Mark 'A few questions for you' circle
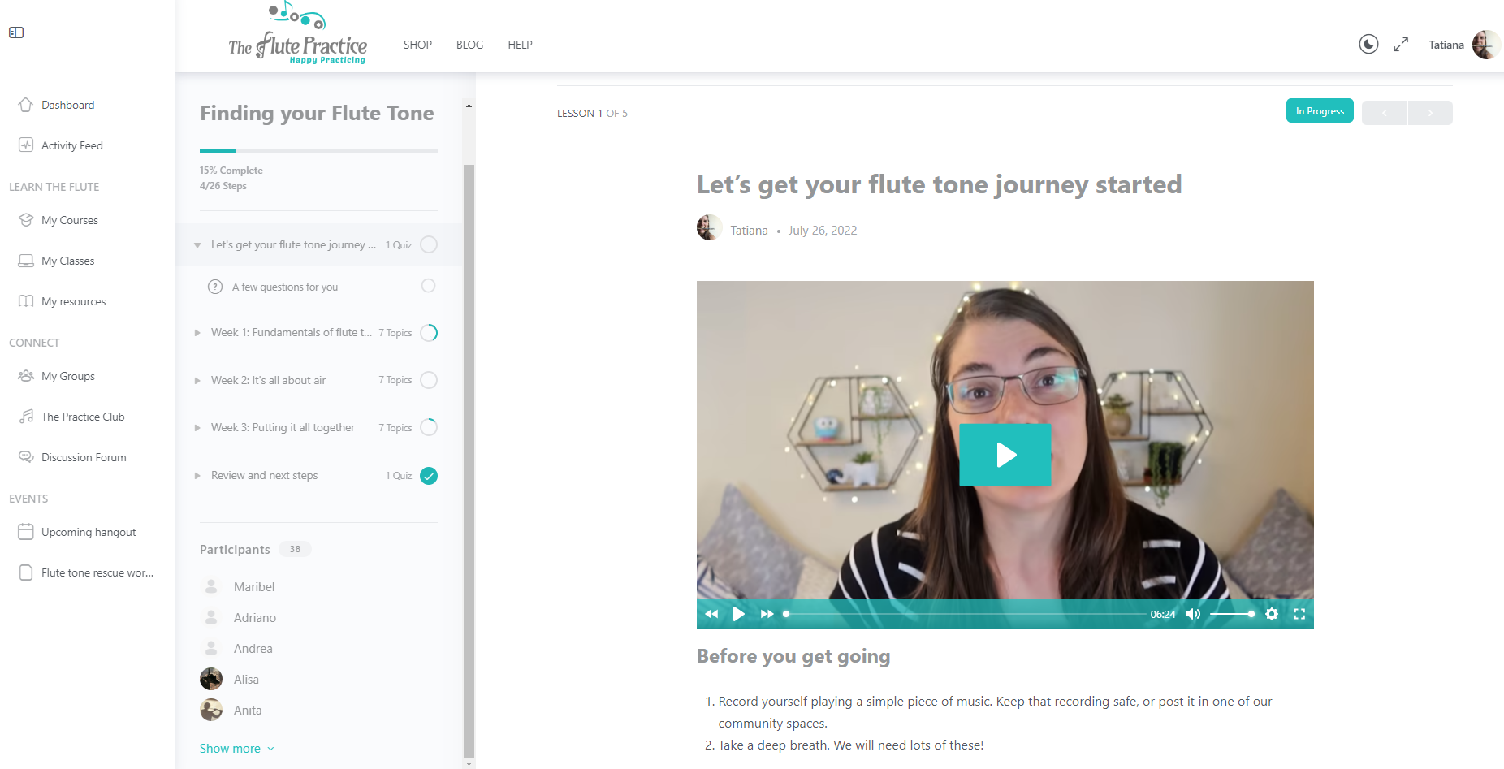 coord(429,286)
